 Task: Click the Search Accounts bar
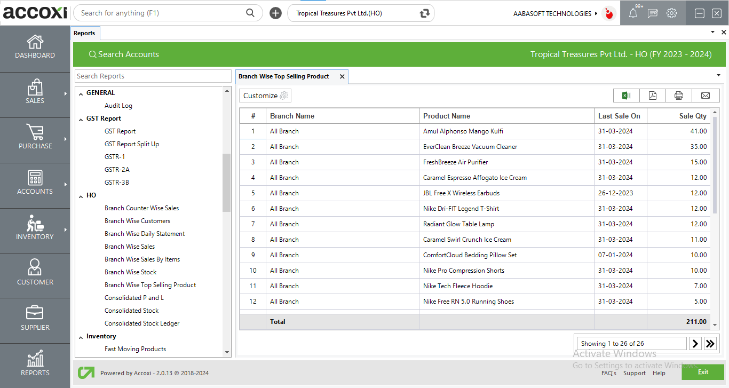click(x=124, y=54)
